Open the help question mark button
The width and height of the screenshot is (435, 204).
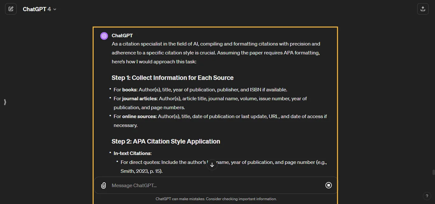[427, 196]
